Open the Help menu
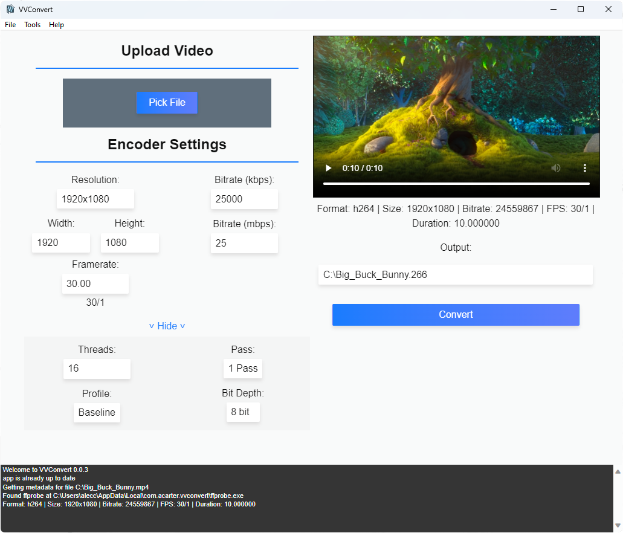Image resolution: width=623 pixels, height=533 pixels. (56, 25)
